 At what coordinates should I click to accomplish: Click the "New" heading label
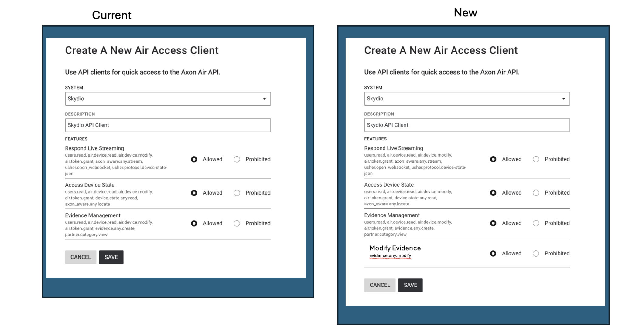[x=465, y=12]
